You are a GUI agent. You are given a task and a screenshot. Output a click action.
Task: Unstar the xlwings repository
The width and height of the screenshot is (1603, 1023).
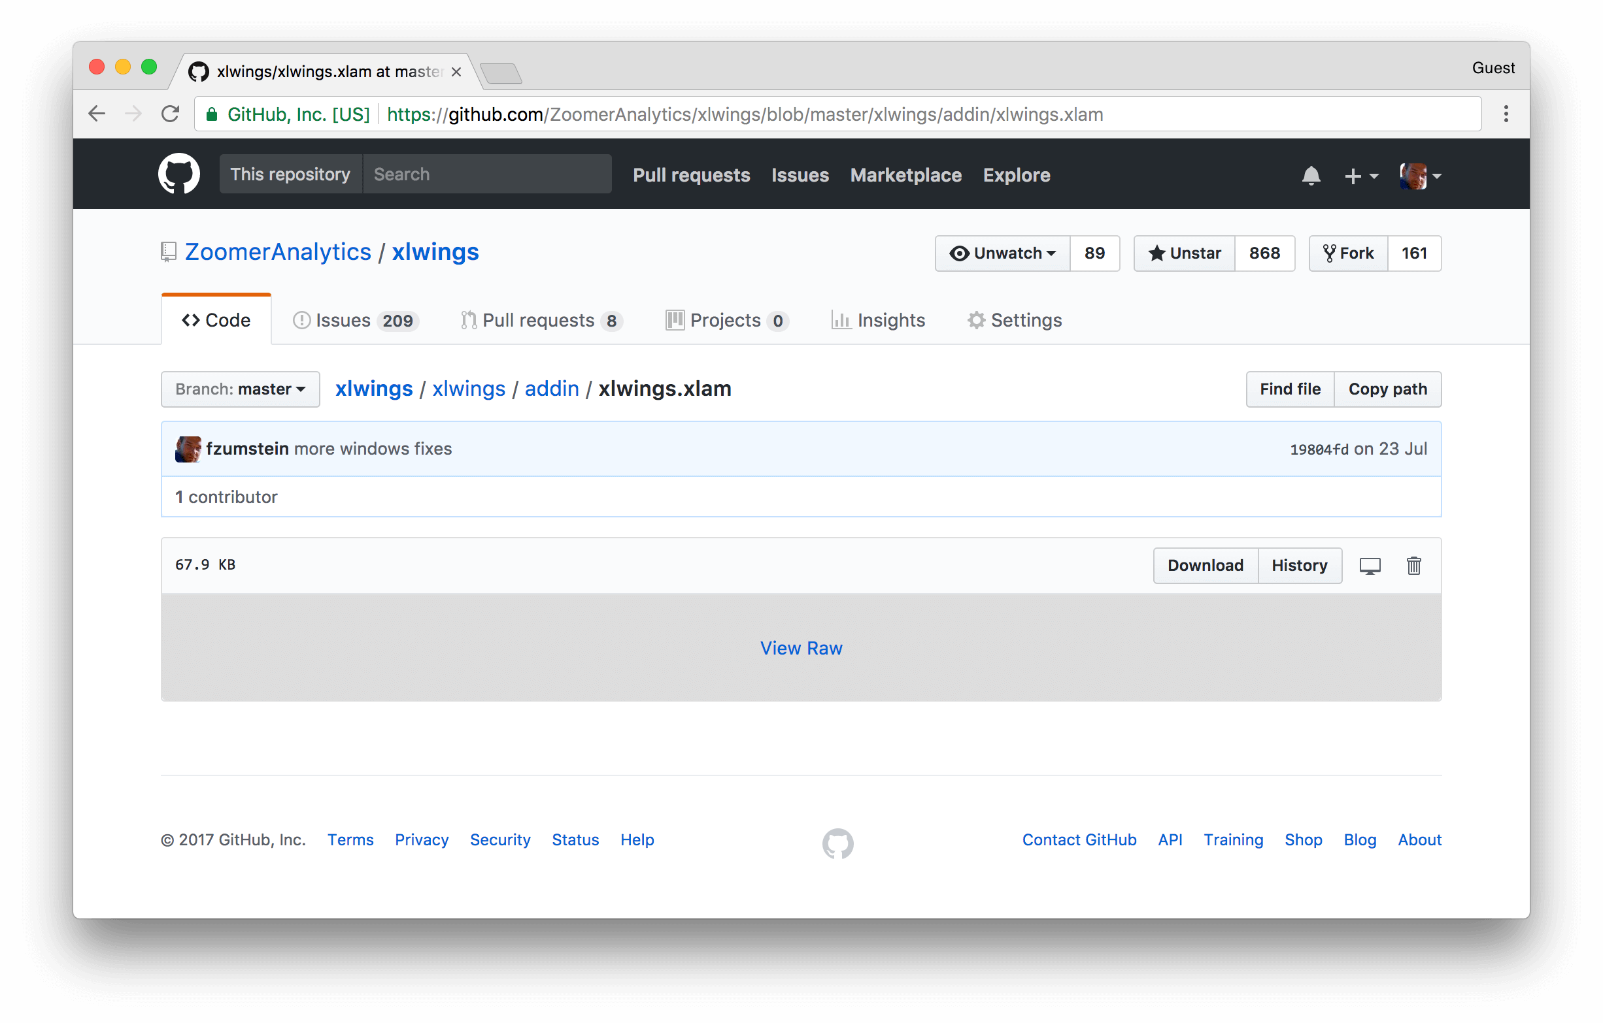click(x=1185, y=253)
